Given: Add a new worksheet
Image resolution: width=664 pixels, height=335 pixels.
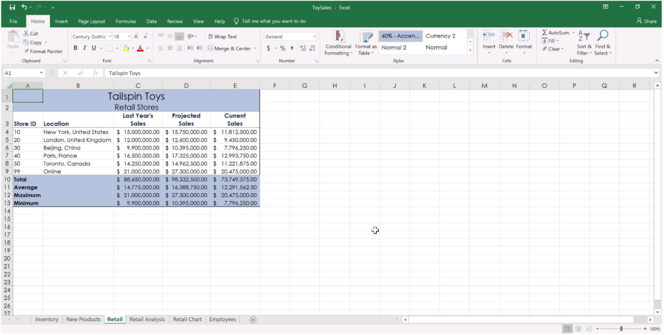Looking at the screenshot, I should point(253,320).
